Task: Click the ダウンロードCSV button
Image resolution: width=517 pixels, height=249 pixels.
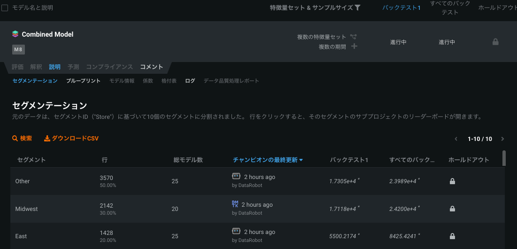Action: [x=71, y=139]
